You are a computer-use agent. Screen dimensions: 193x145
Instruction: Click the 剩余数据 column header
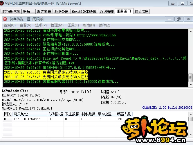pos(88,114)
